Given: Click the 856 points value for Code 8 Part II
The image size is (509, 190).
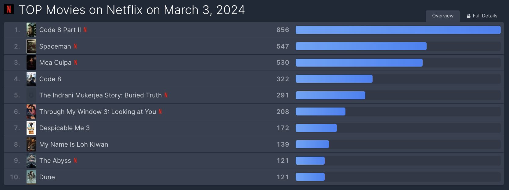Looking at the screenshot, I should (x=283, y=30).
